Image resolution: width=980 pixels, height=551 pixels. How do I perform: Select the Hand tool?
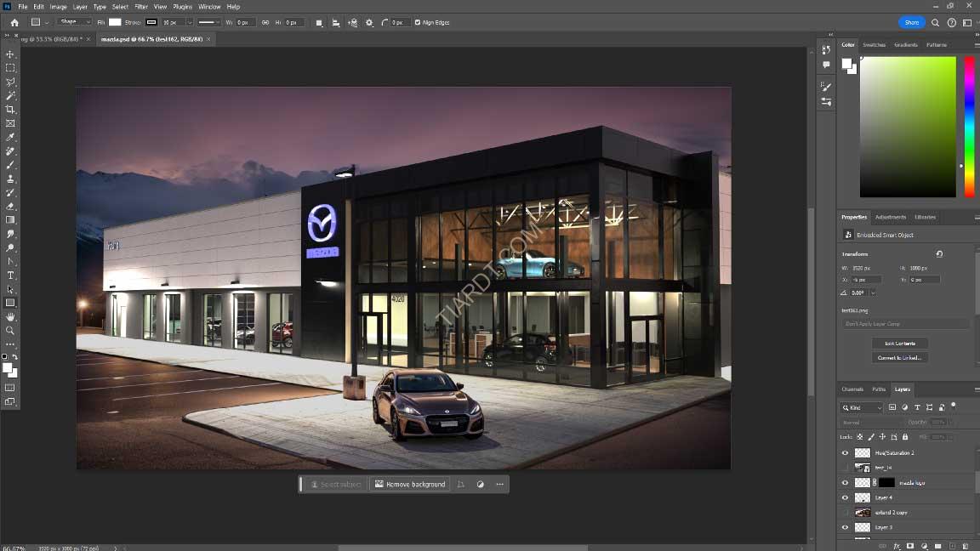click(10, 316)
